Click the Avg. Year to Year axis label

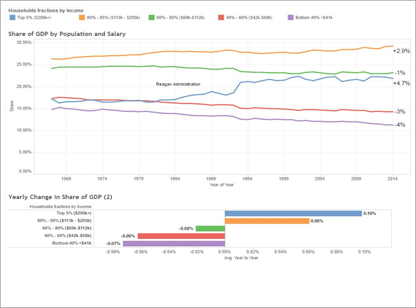tap(241, 258)
